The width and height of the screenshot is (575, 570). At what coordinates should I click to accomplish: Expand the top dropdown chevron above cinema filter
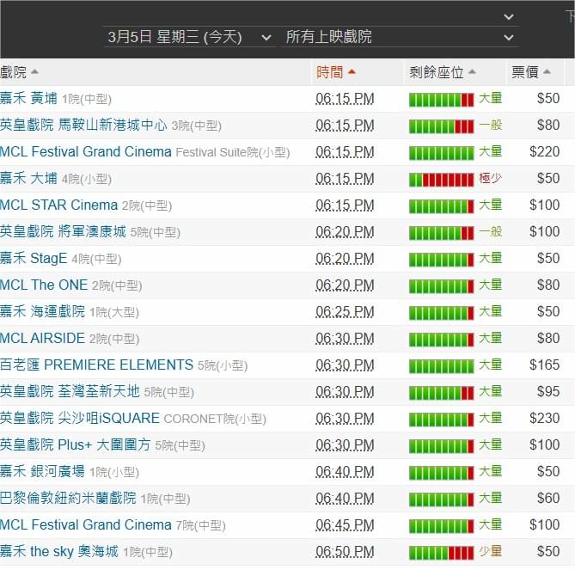tap(508, 17)
